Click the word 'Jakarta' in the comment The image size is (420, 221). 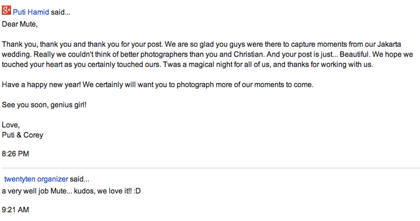tap(389, 44)
